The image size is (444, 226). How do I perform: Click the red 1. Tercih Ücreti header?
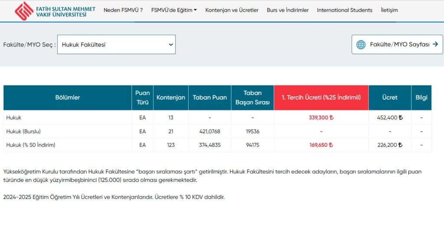pos(321,98)
